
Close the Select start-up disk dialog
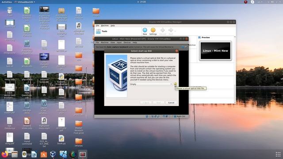pos(176,51)
